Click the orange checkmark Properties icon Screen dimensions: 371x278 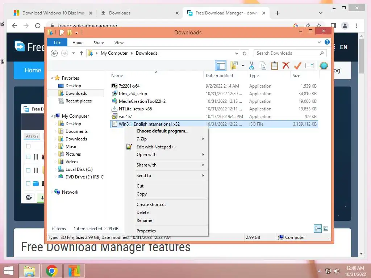pyautogui.click(x=297, y=66)
